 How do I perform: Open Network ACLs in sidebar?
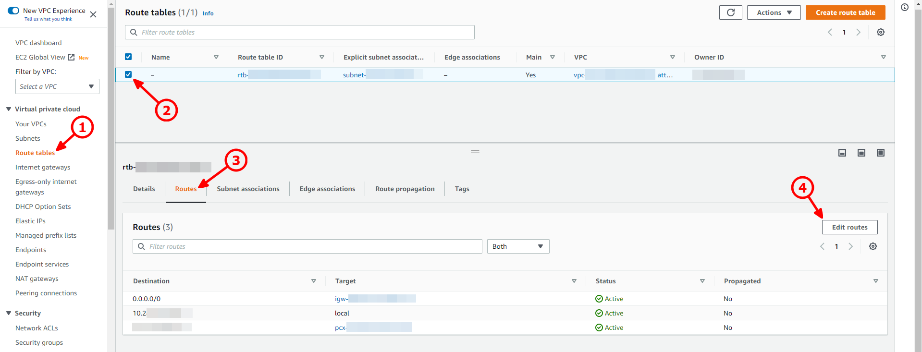click(37, 328)
